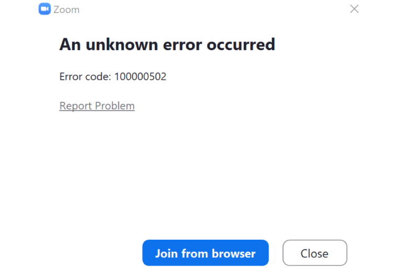This screenshot has height=268, width=402.
Task: Click the "Error code:" label text
Action: 84,76
